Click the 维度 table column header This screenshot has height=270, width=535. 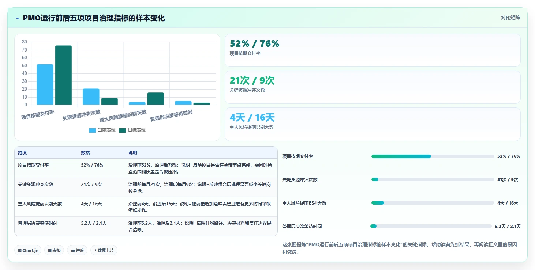coord(22,153)
